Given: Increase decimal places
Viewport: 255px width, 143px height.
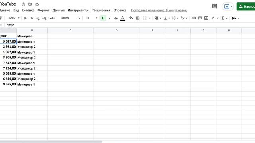Looking at the screenshot, I should 44,18.
